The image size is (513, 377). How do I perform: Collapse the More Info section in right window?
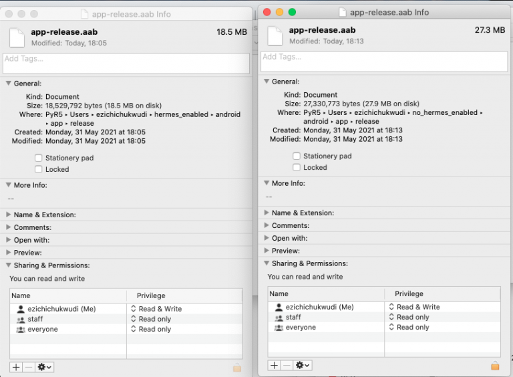tap(267, 183)
